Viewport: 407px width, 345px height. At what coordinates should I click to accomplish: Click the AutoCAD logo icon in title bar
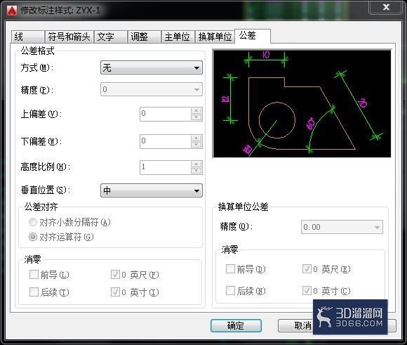(12, 11)
